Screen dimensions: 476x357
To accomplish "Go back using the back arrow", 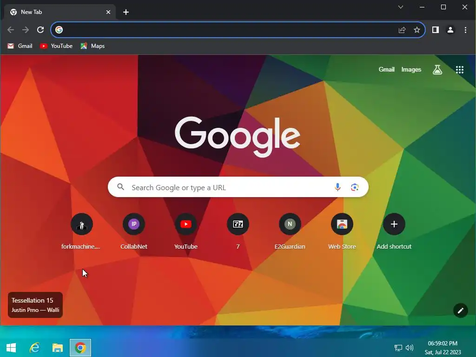I will (x=11, y=30).
